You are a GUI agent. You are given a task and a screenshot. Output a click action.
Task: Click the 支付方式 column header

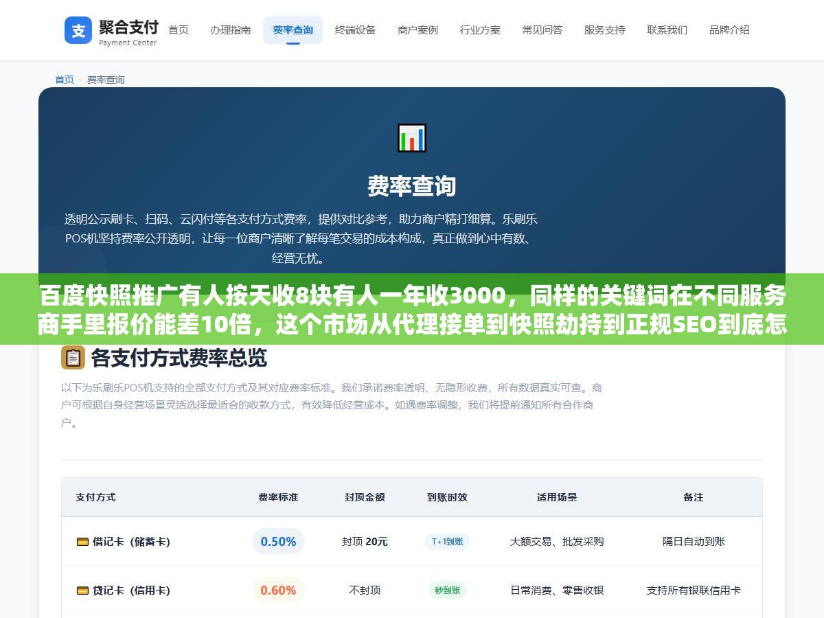[95, 497]
